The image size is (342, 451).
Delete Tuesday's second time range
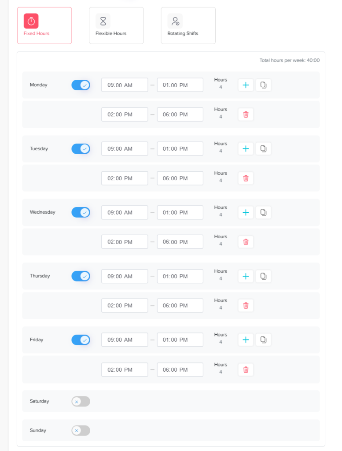coord(246,178)
